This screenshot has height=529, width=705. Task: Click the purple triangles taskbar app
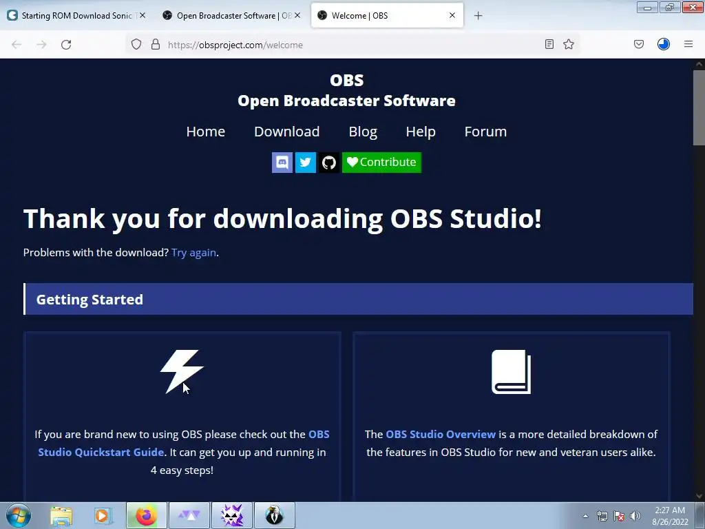(x=189, y=516)
